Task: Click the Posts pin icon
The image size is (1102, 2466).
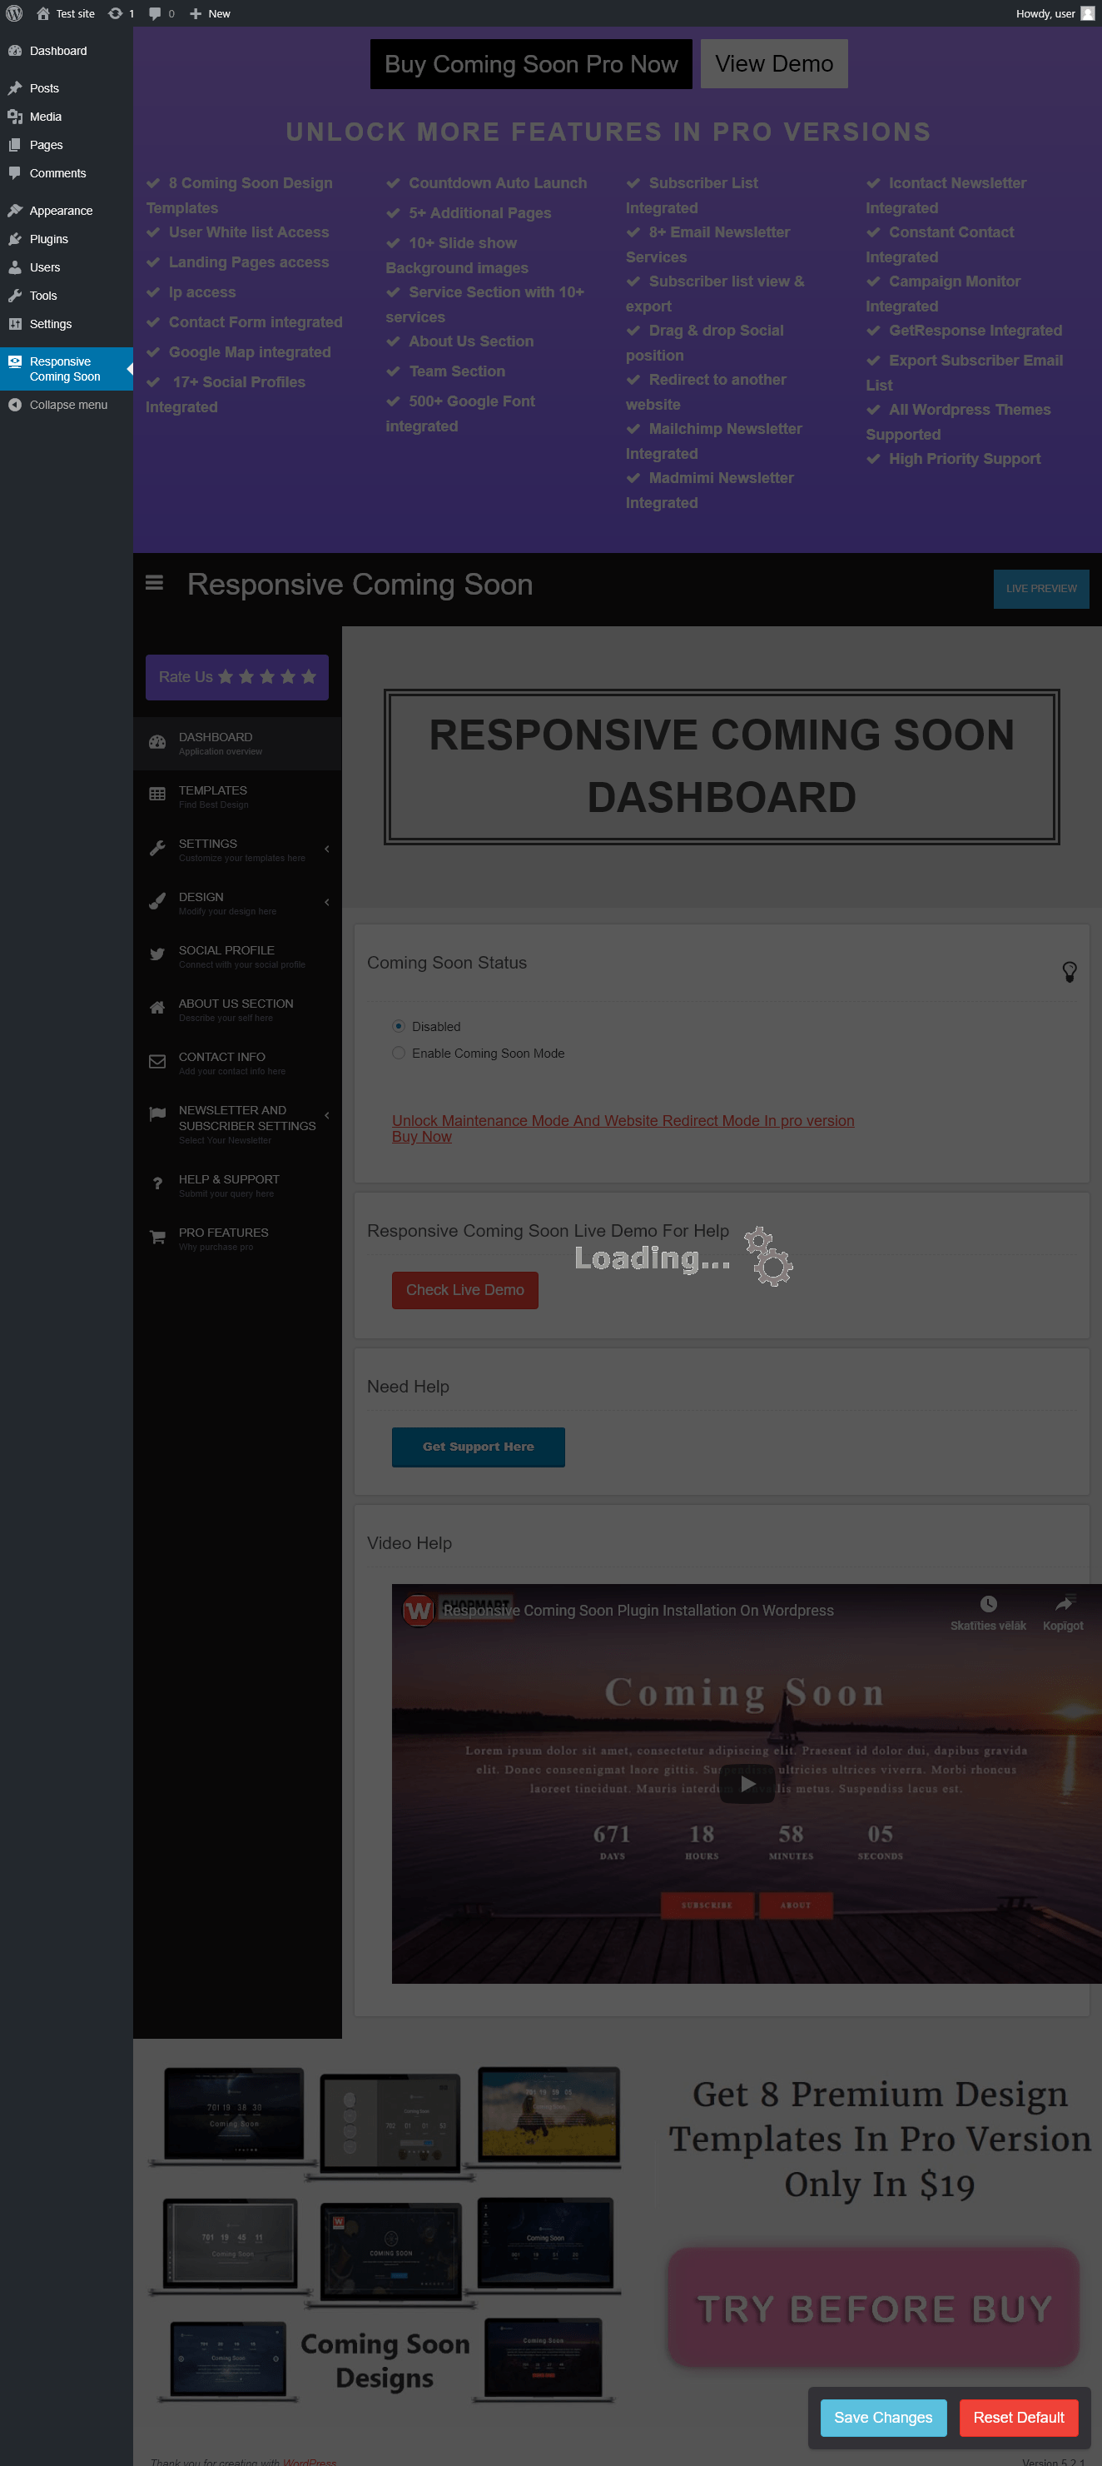Action: [14, 88]
